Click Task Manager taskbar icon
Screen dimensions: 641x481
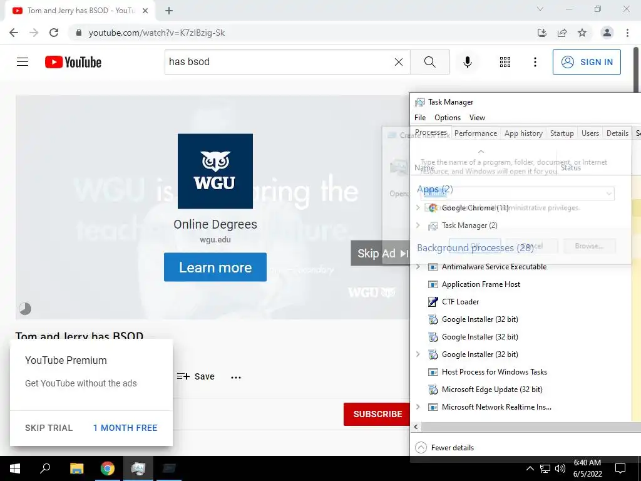tap(138, 468)
